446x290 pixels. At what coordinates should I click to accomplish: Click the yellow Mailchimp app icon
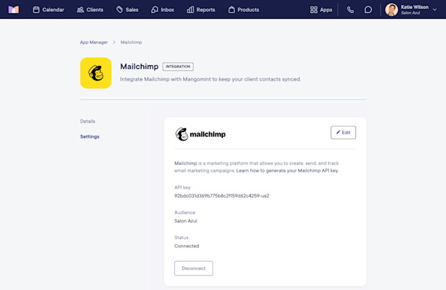(x=96, y=73)
